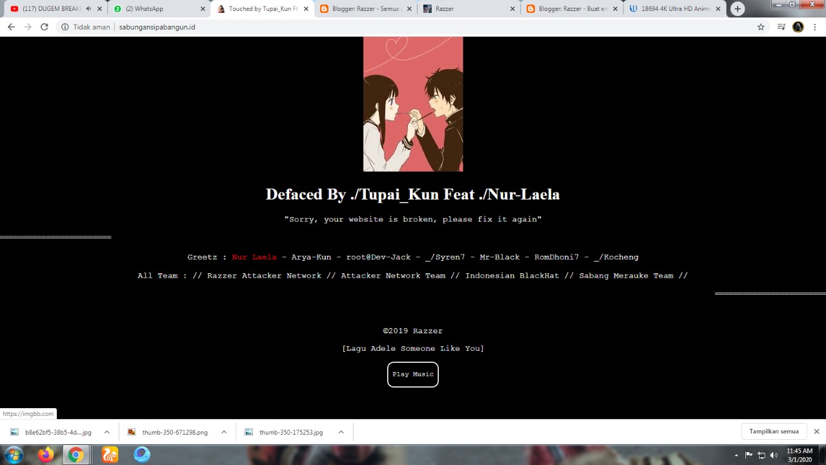Open options for thumb-350-671298.png download
Image resolution: width=826 pixels, height=465 pixels.
click(223, 432)
